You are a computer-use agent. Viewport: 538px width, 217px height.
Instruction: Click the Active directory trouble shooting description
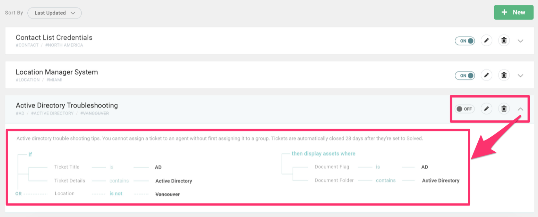pyautogui.click(x=220, y=138)
